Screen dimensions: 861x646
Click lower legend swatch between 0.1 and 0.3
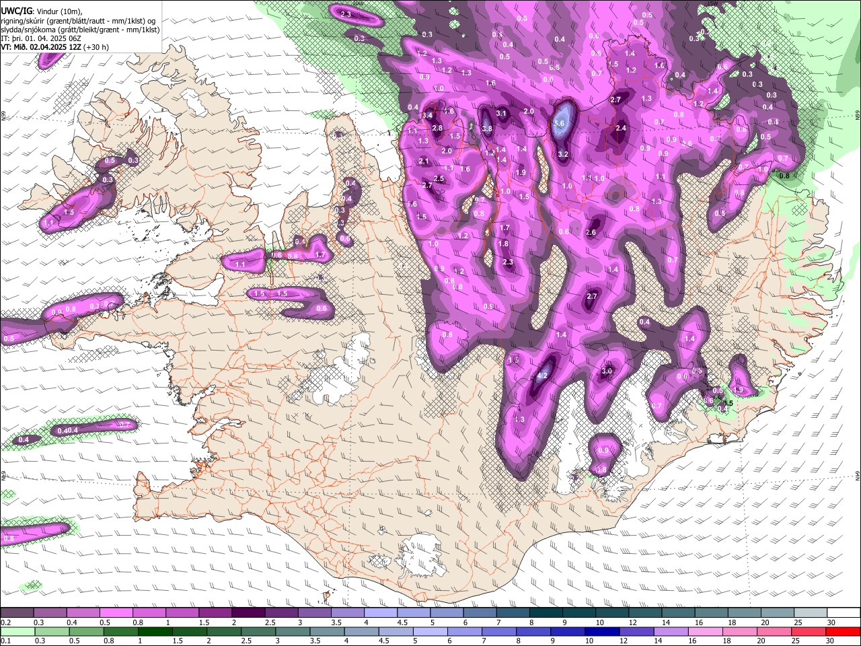17,631
